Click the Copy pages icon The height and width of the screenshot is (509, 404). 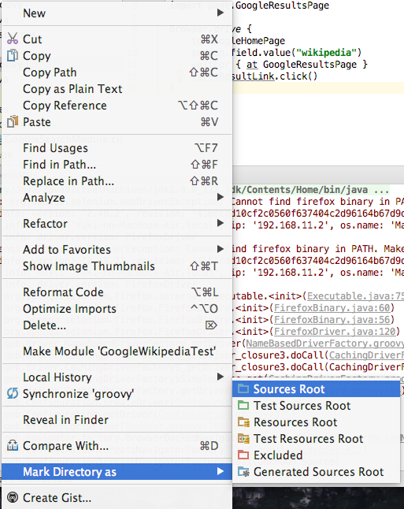(13, 55)
